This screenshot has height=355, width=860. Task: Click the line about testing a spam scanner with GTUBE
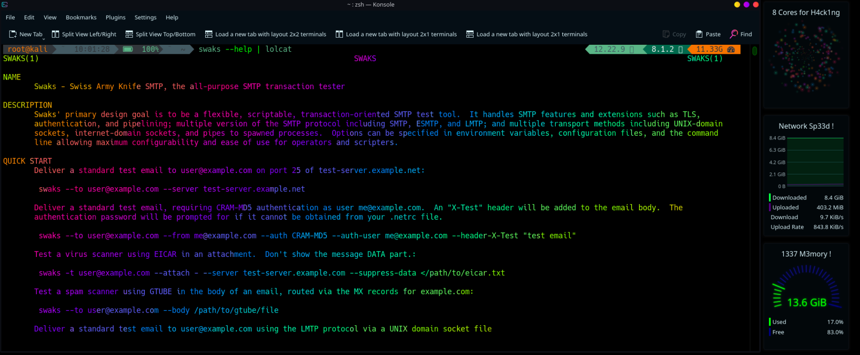click(x=254, y=291)
